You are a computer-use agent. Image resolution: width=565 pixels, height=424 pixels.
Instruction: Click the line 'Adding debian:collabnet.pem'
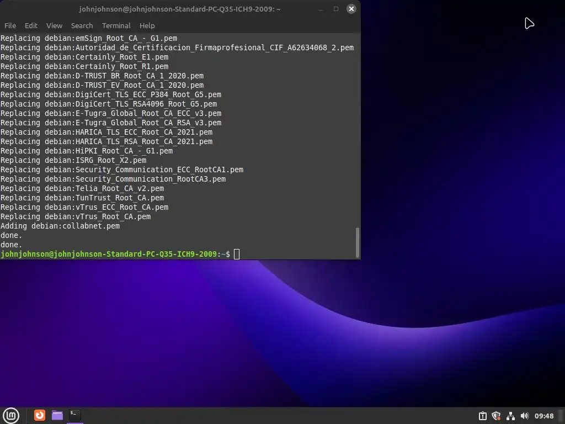[60, 226]
